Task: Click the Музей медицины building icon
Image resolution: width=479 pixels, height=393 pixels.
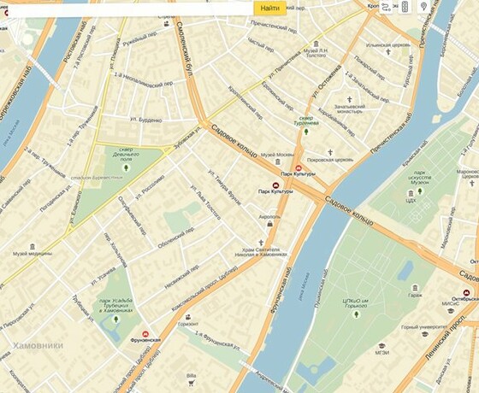Action: click(33, 247)
